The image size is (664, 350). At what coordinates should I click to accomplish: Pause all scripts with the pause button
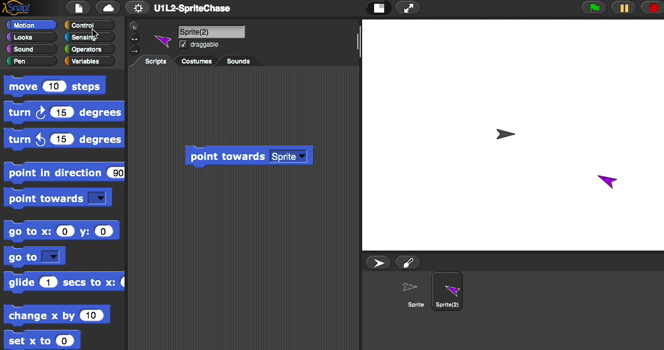624,8
